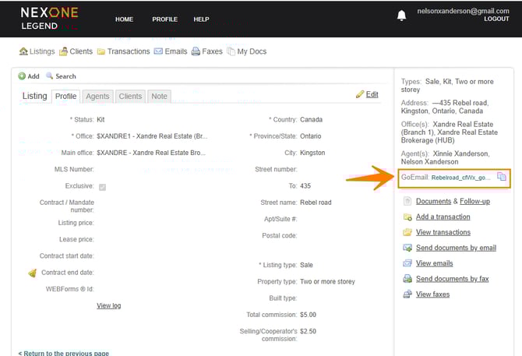Click LOGOUT in the header

(x=496, y=19)
